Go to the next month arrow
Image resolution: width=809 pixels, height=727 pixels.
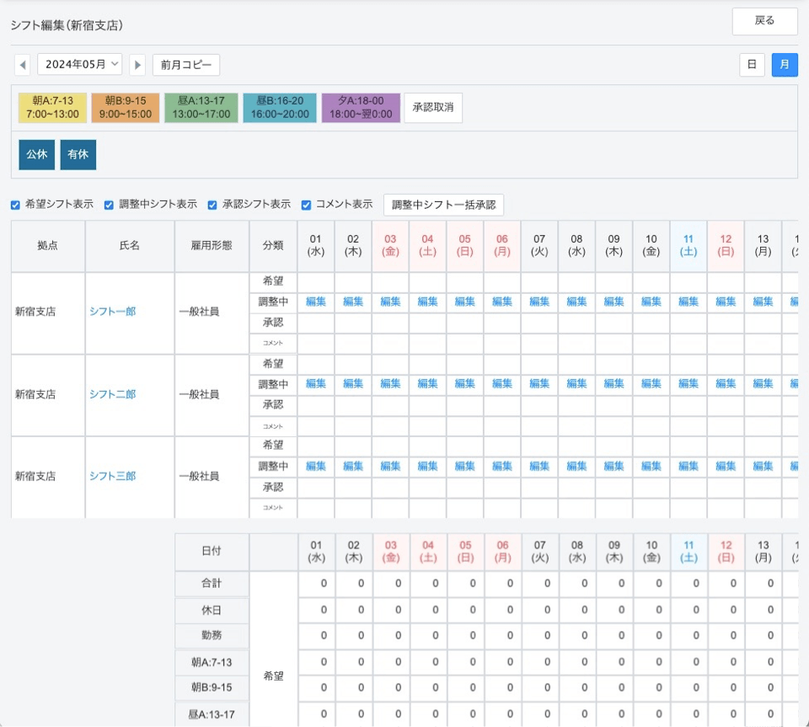click(137, 65)
